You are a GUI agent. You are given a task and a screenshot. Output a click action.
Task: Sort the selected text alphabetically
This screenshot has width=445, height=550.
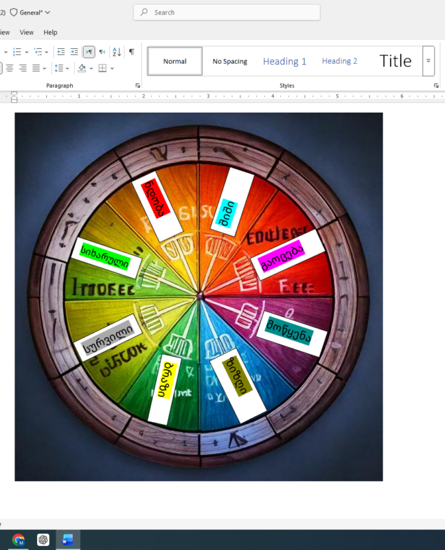pyautogui.click(x=116, y=52)
